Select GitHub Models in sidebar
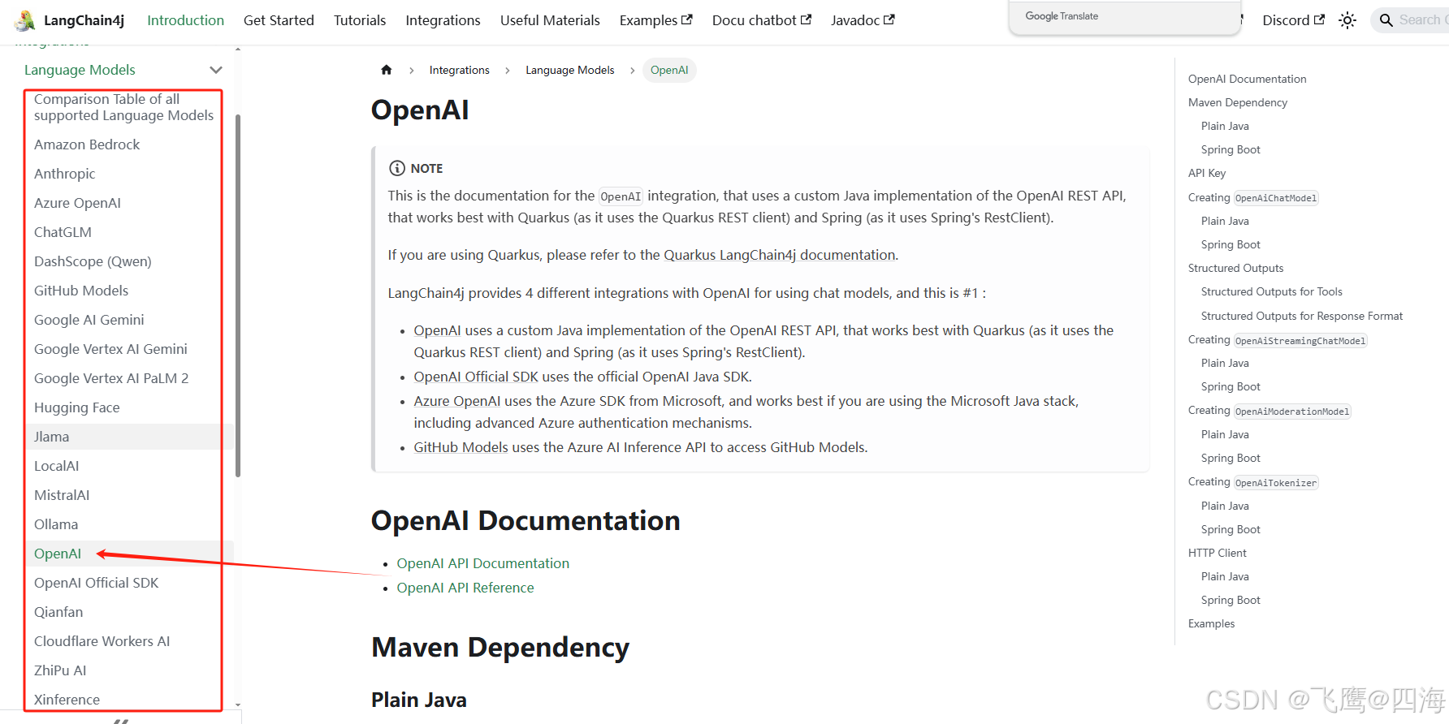 tap(81, 291)
